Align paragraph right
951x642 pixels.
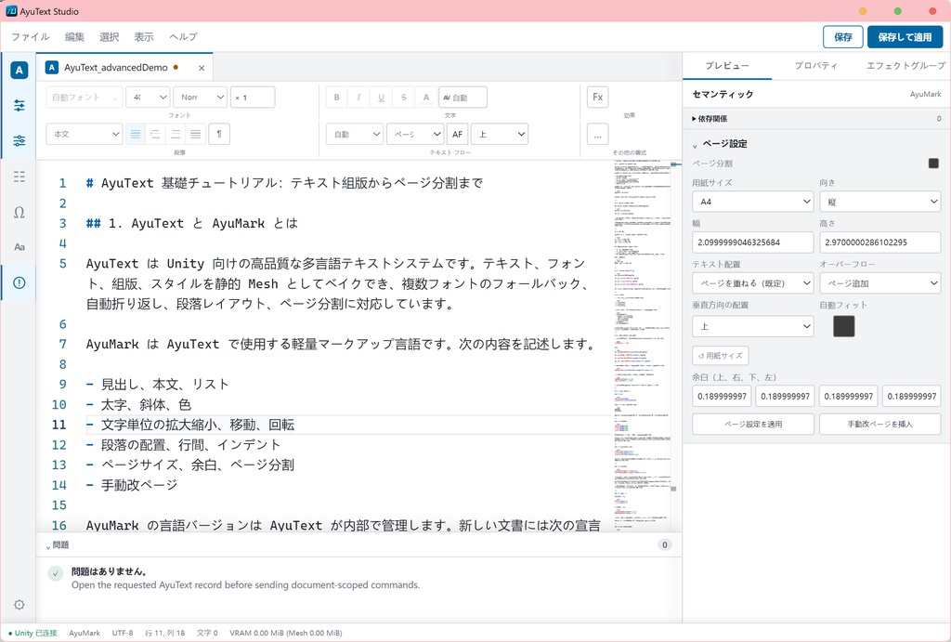pyautogui.click(x=176, y=134)
